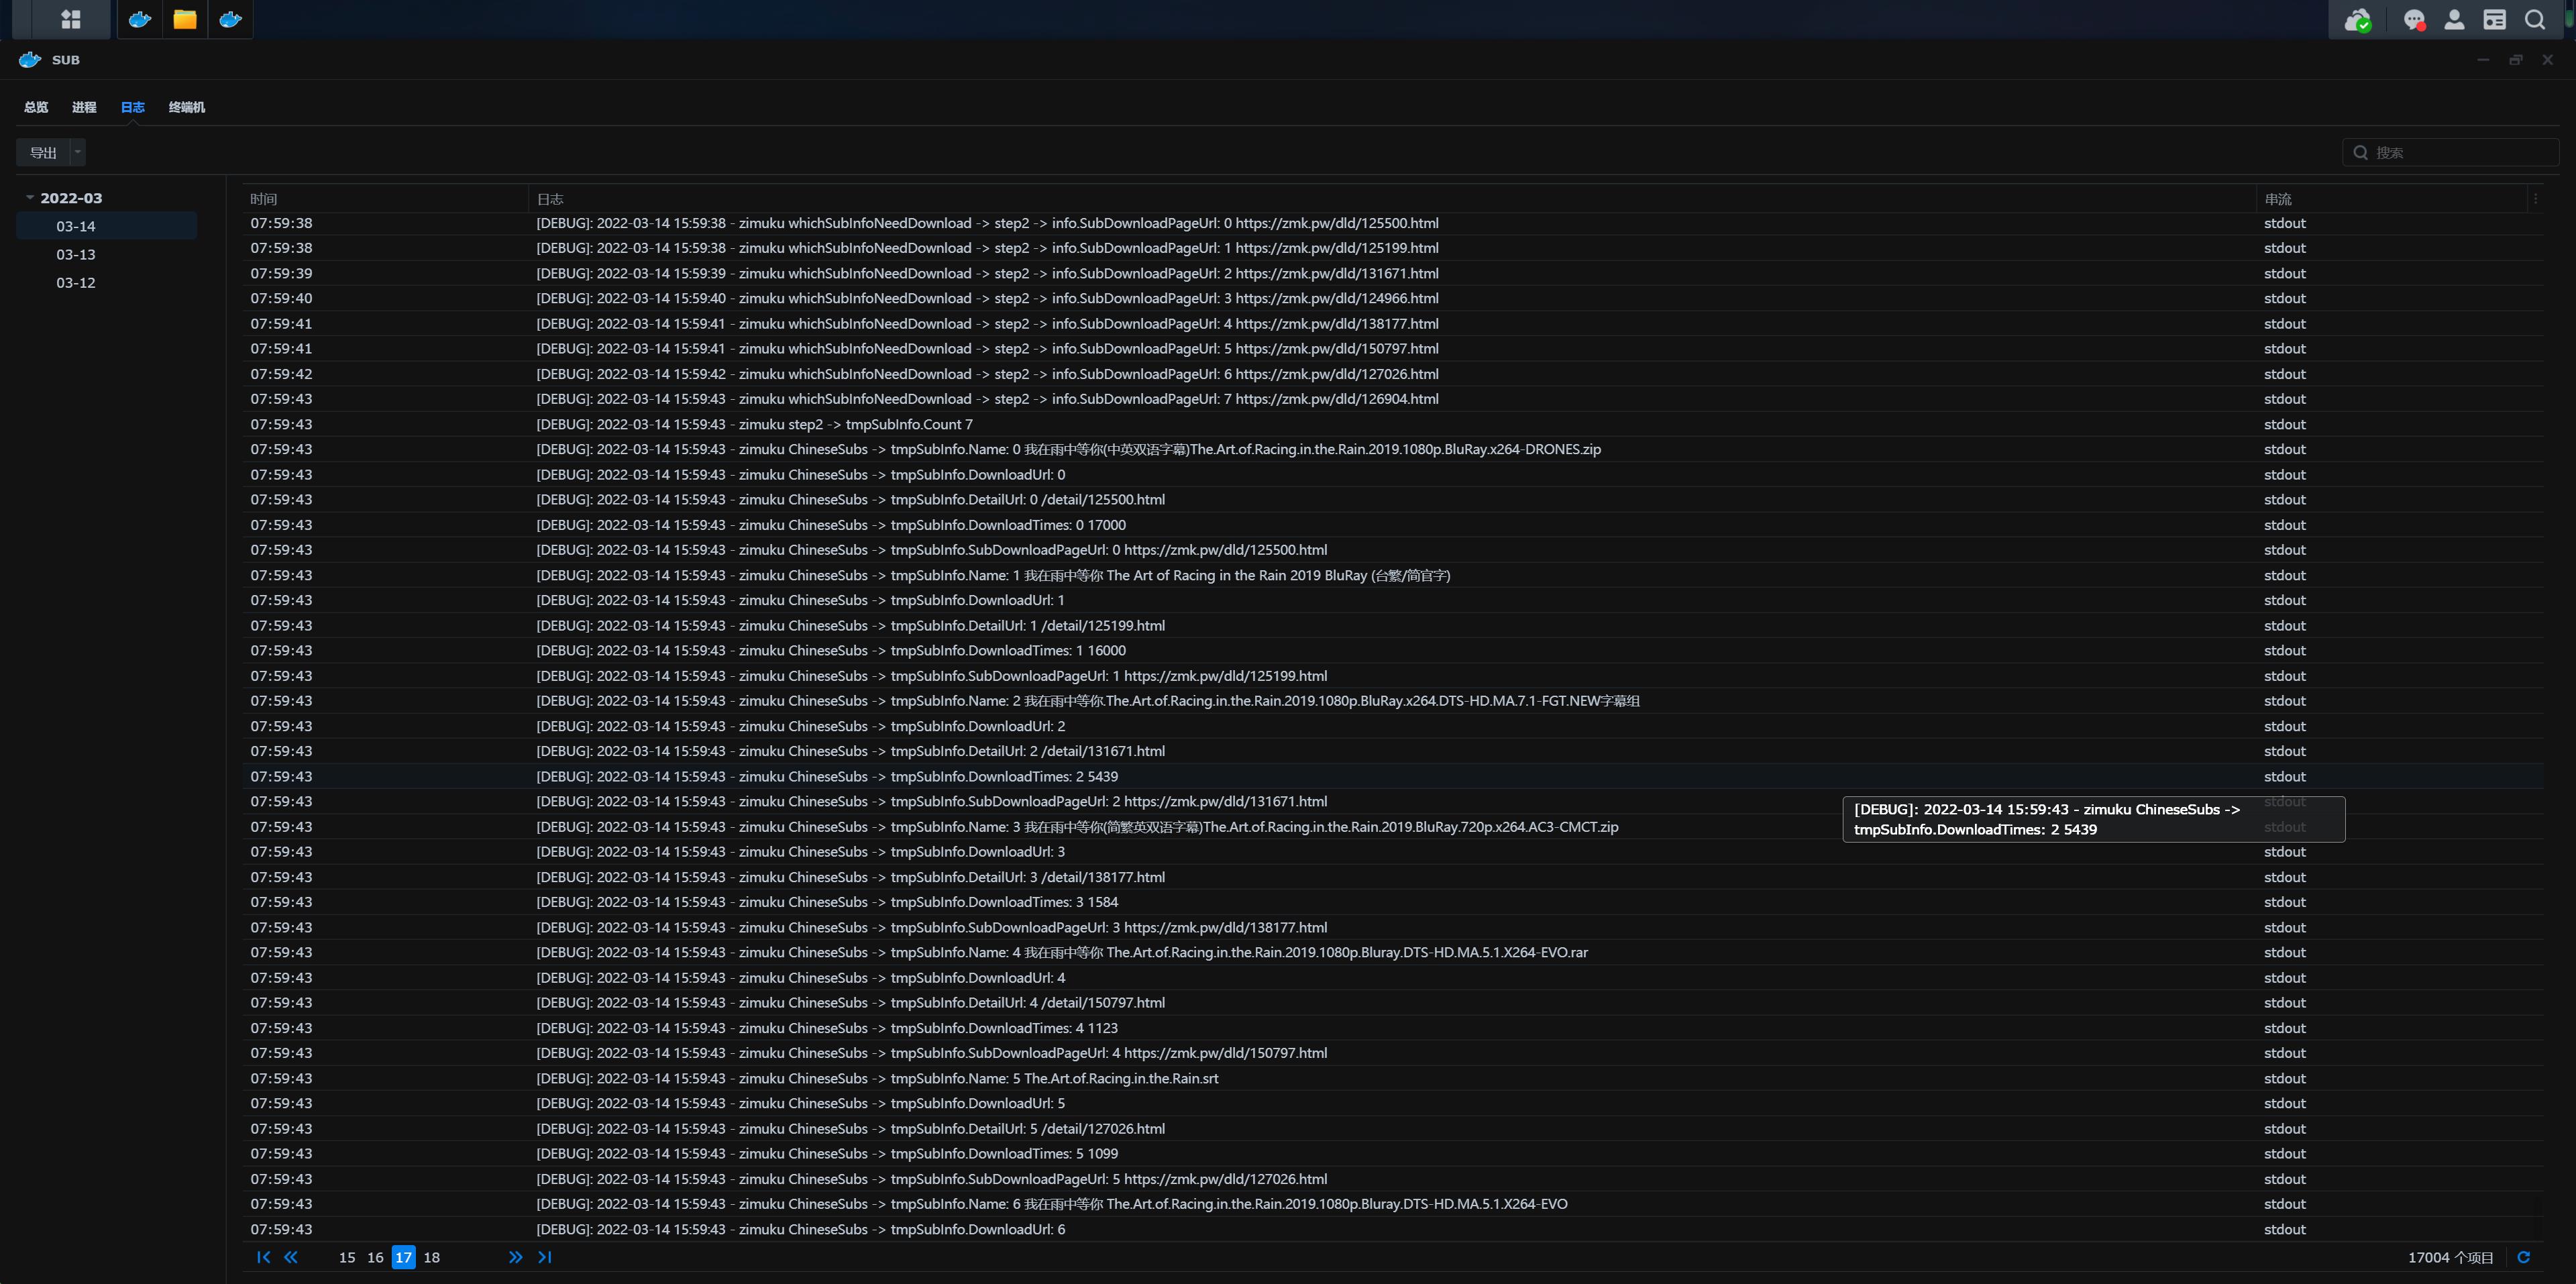Refresh the log list with reload icon

(x=2523, y=1257)
